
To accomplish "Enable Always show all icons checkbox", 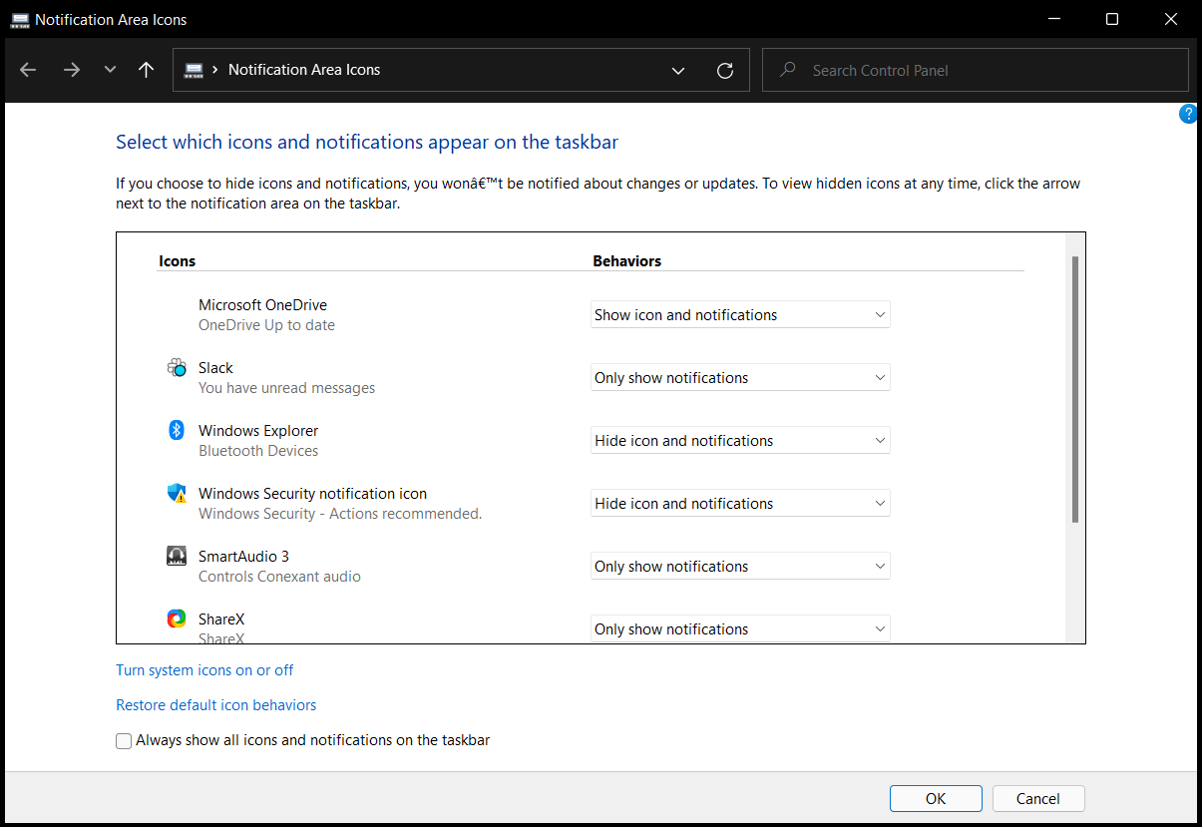I will 124,741.
